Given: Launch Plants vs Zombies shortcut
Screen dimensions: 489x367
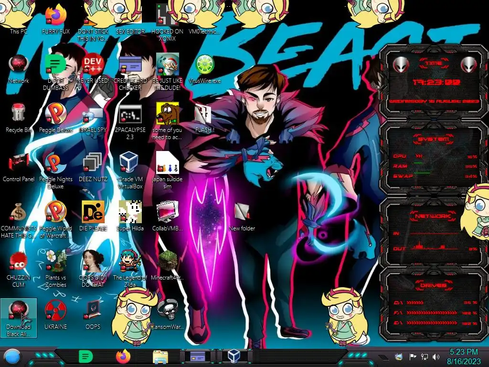Looking at the screenshot, I should (55, 269).
